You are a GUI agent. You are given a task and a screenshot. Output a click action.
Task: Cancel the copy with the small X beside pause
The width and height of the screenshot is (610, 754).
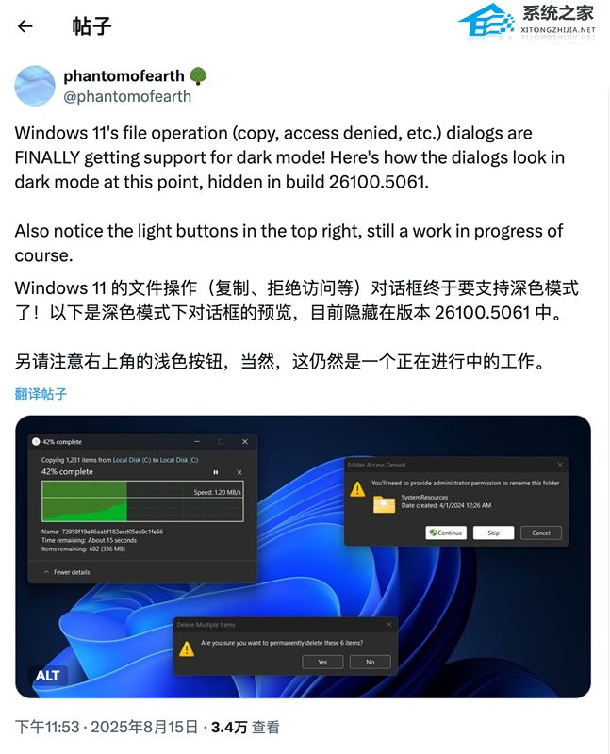pos(239,473)
